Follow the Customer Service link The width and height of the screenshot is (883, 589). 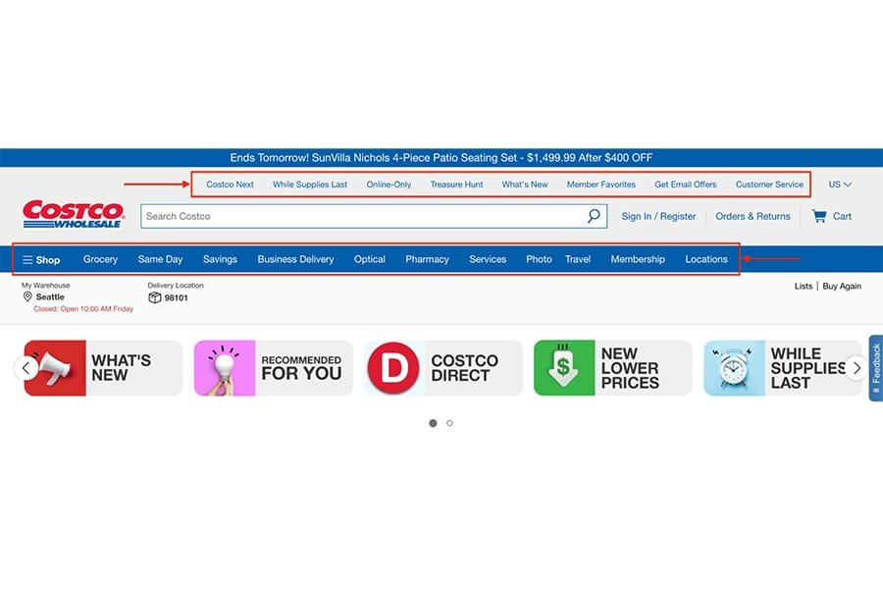(769, 185)
